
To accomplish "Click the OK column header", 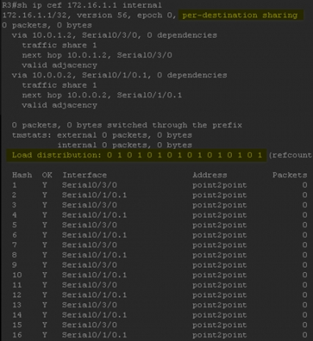I will (47, 175).
